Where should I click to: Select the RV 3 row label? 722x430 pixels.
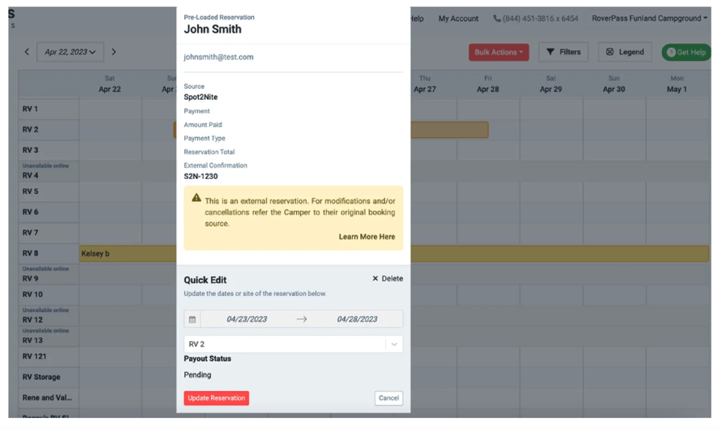click(30, 151)
